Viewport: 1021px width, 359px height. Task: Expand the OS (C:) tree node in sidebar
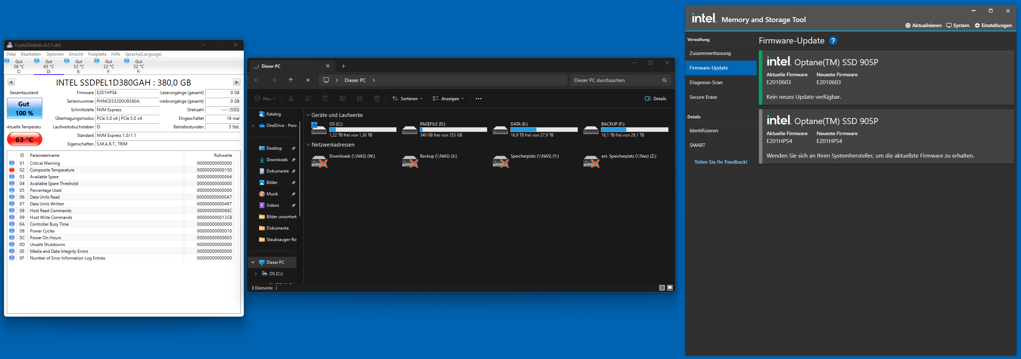click(256, 273)
